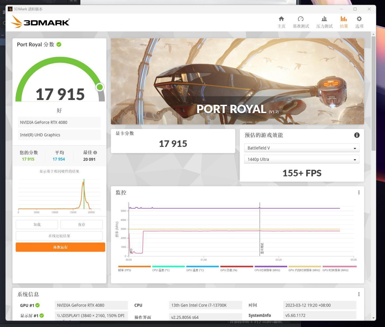Click the vertical scrollbar thumb
This screenshot has width=385, height=327.
(x=373, y=94)
